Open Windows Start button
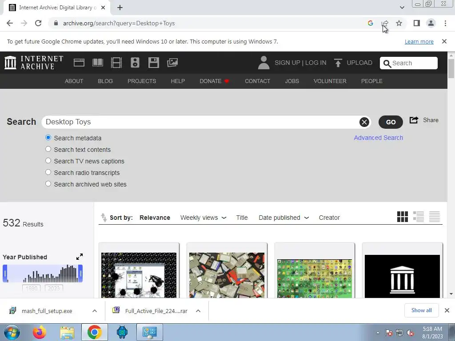Viewport: 455px width, 341px height. (x=12, y=332)
